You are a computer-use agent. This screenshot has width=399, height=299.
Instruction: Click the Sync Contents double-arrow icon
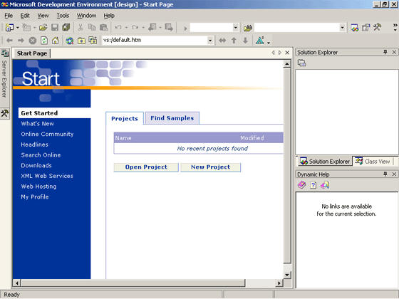(x=222, y=40)
